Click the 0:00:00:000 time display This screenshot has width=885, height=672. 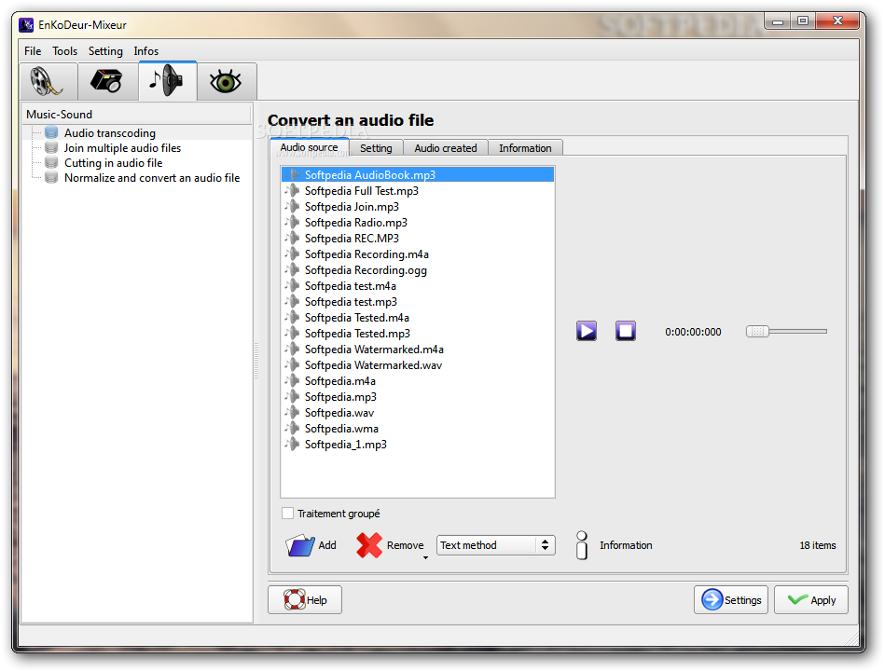[x=693, y=332]
